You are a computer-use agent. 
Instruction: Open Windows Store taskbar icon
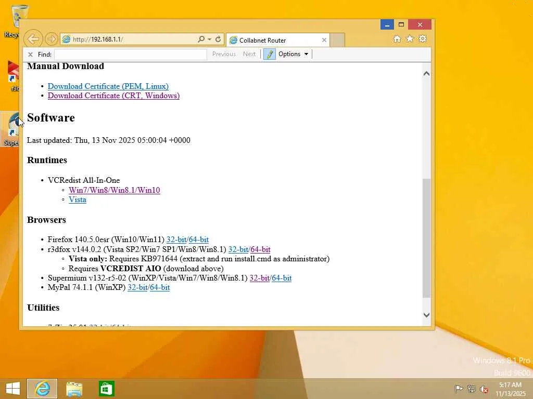[x=106, y=389]
